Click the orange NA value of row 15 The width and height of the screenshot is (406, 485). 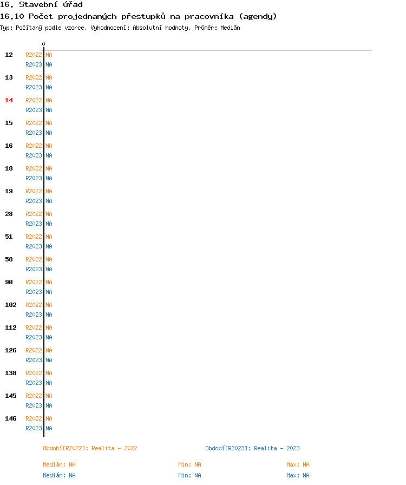[49, 123]
